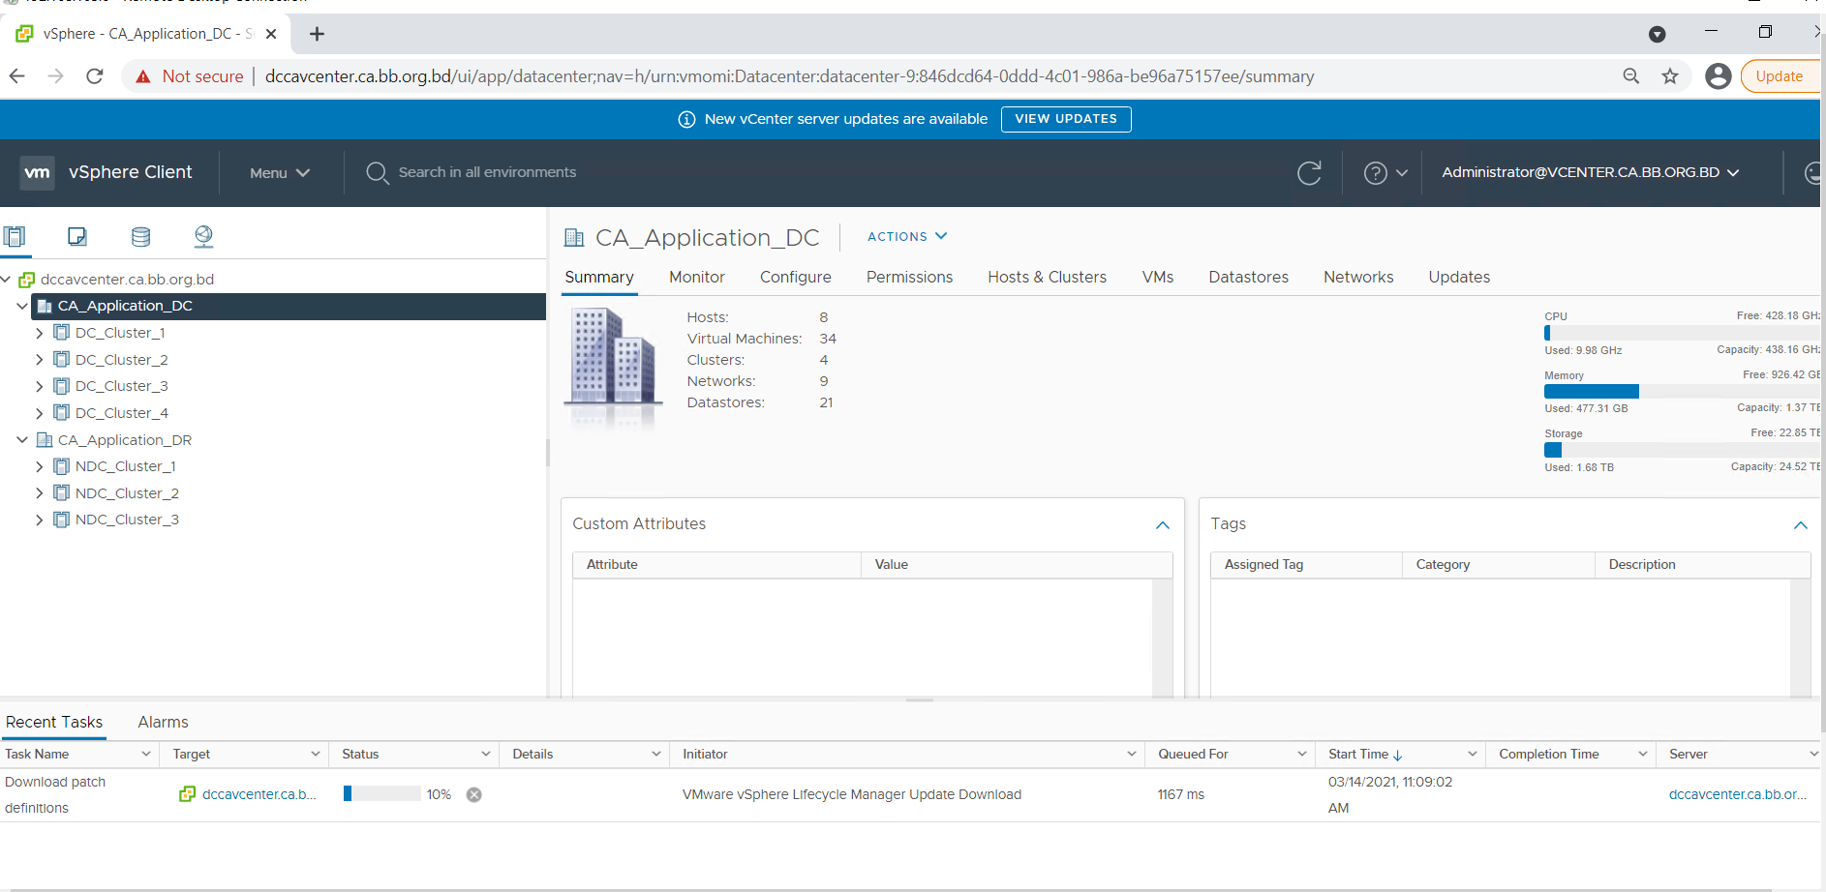Collapse the dccavcenter.ca.bb.org.bd root node
This screenshot has width=1826, height=892.
pyautogui.click(x=6, y=280)
